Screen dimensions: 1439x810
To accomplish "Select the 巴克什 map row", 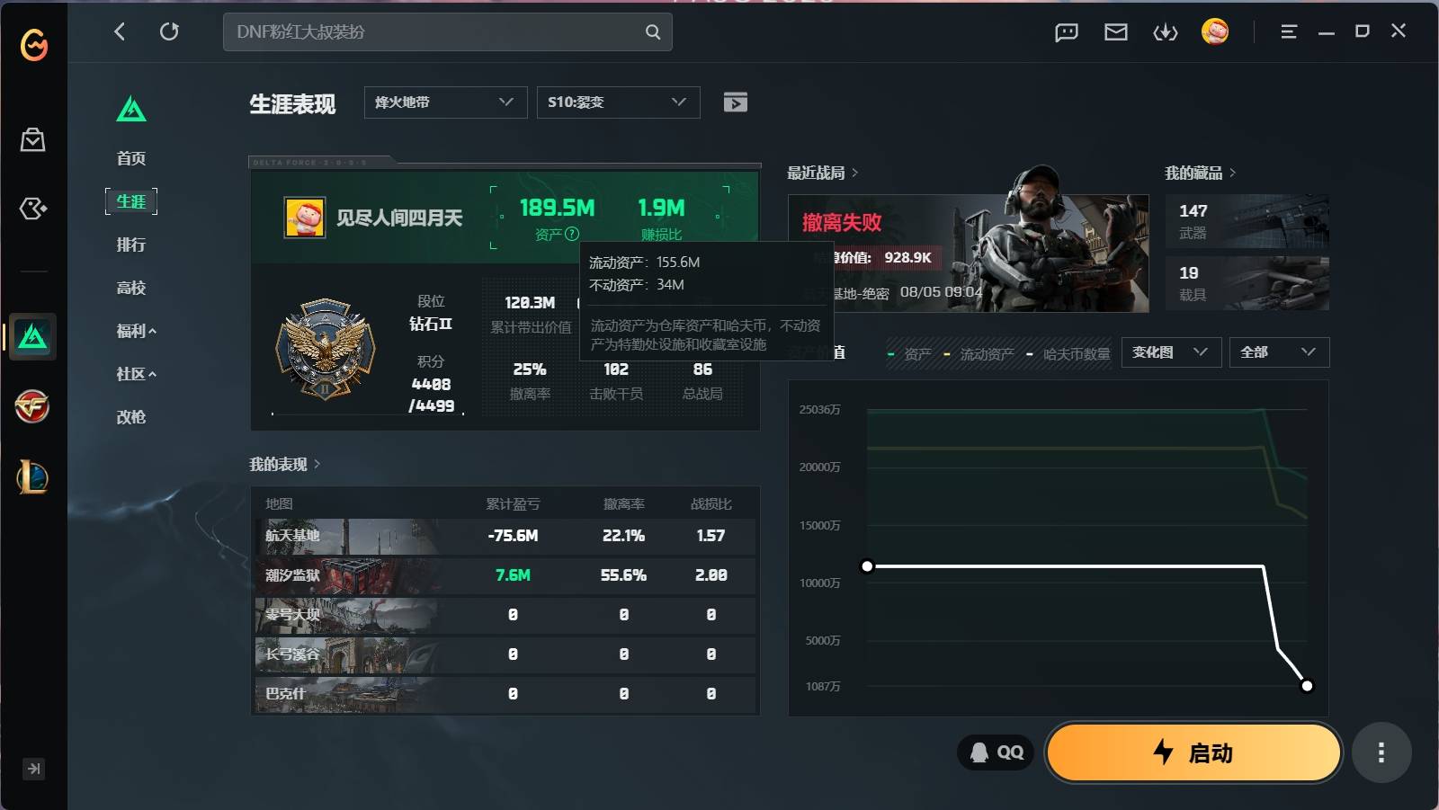I will pos(505,694).
